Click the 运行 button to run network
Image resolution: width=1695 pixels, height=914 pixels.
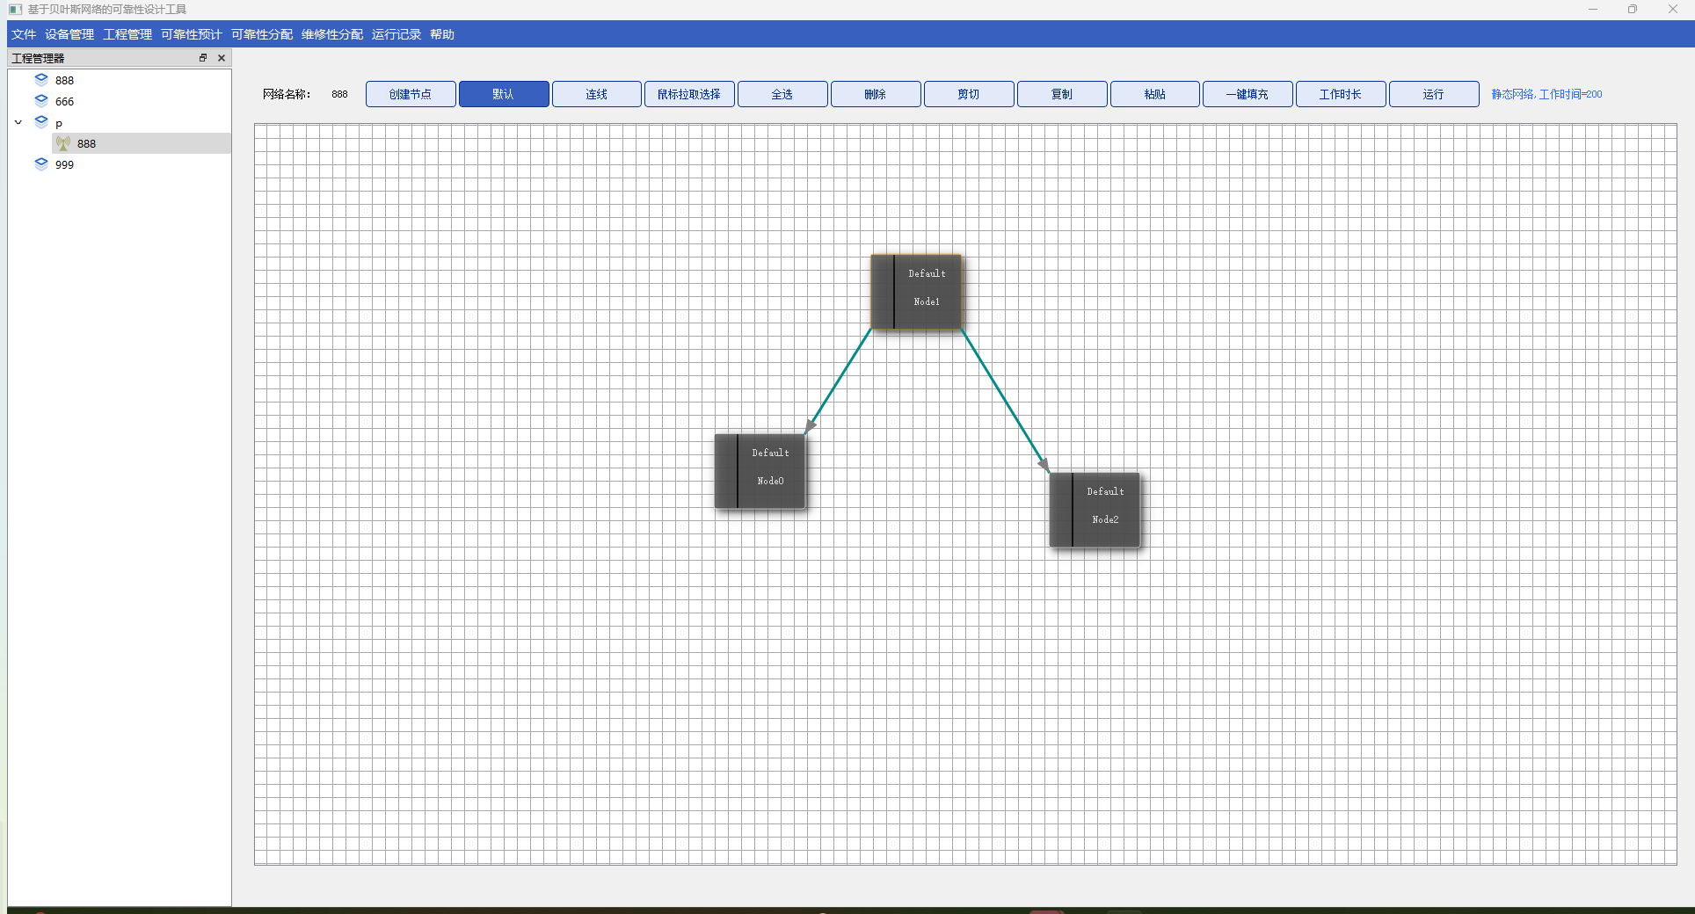[1433, 94]
